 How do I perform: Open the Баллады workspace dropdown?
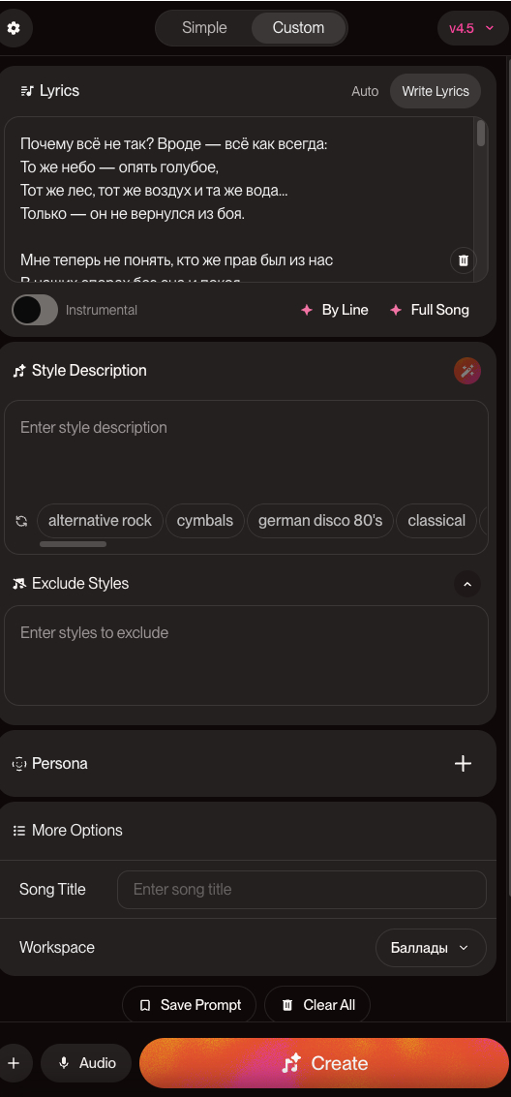point(431,948)
